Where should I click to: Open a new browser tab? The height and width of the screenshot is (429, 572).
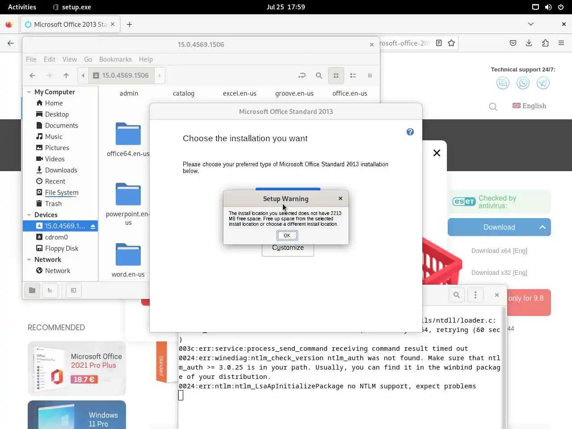[129, 25]
